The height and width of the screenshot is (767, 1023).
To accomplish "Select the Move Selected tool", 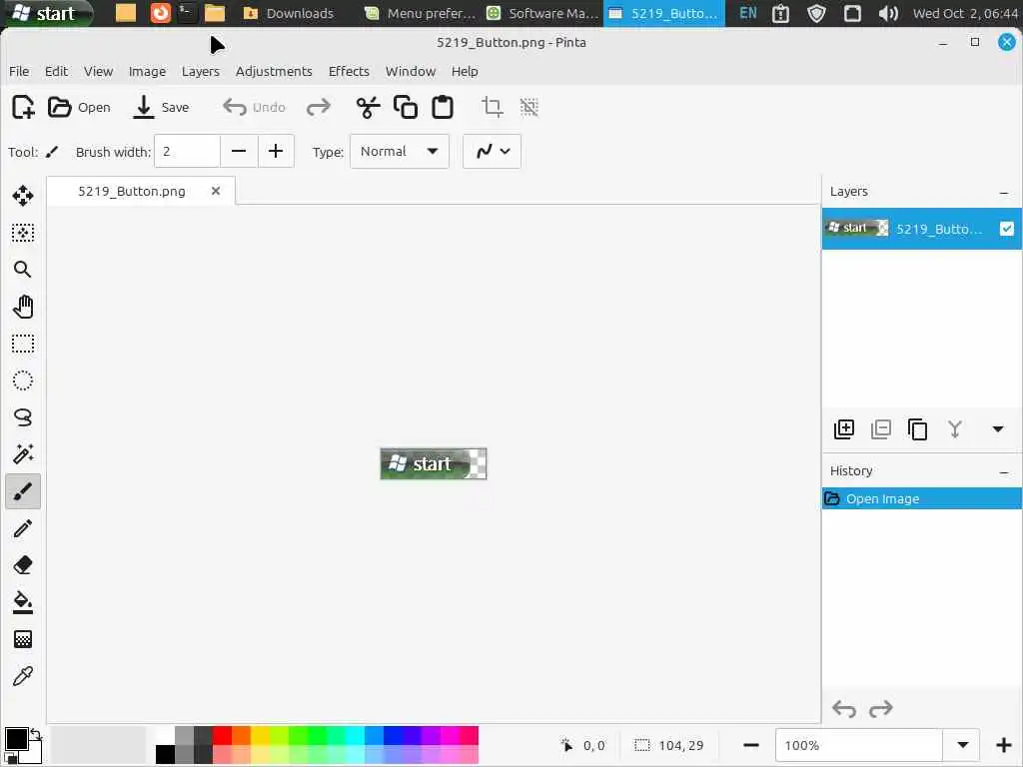I will click(23, 196).
